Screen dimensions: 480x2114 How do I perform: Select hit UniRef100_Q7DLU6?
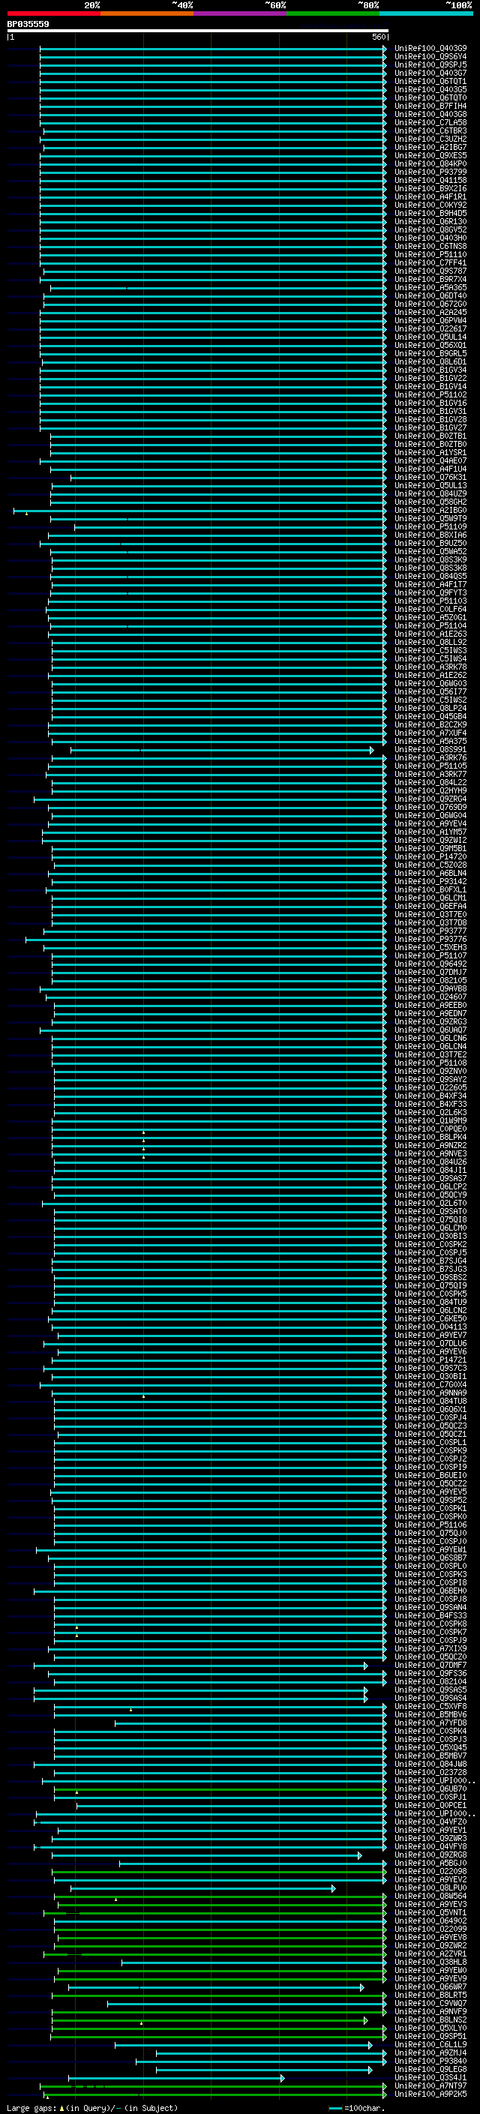pyautogui.click(x=430, y=1342)
